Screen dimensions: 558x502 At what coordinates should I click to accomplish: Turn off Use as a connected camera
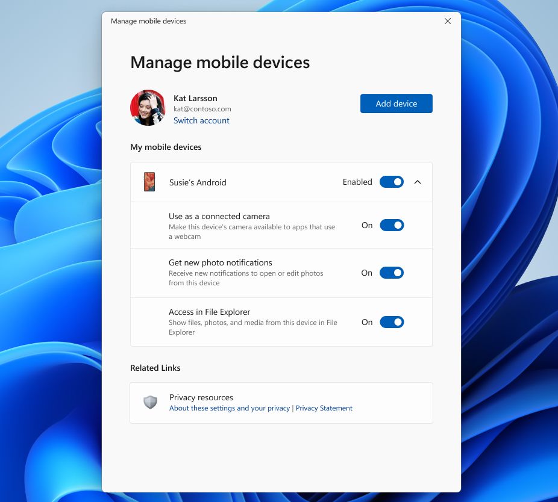(392, 225)
